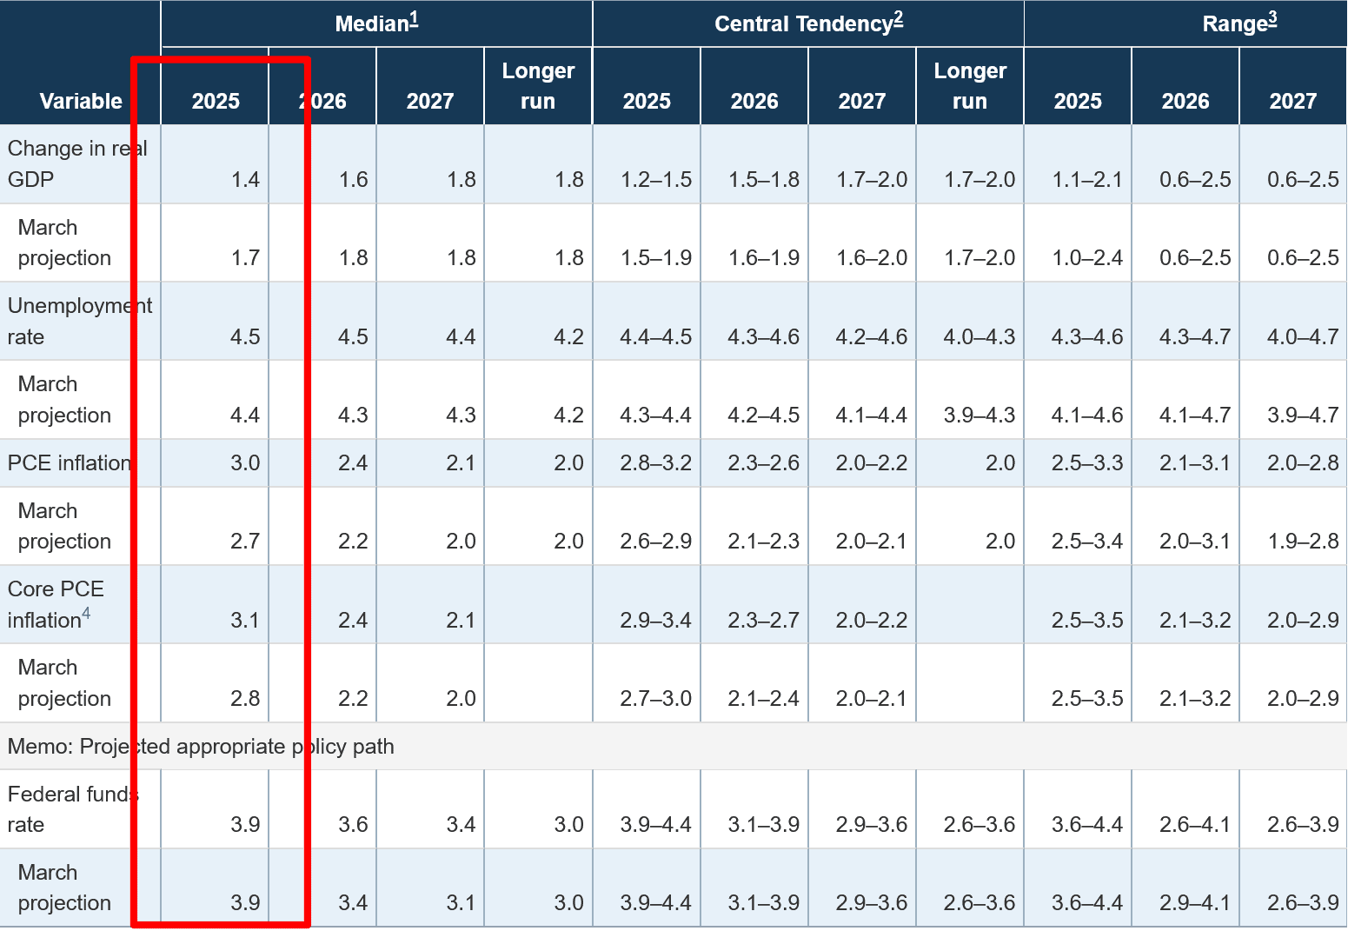Click Memo: Projected appropriate policy path row
Viewport: 1348px width, 931px height.
click(201, 747)
